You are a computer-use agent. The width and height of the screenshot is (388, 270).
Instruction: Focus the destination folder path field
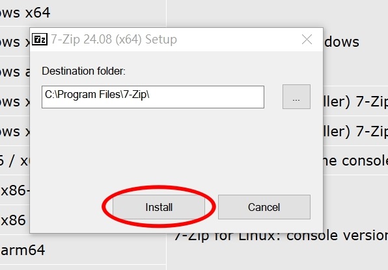click(153, 97)
